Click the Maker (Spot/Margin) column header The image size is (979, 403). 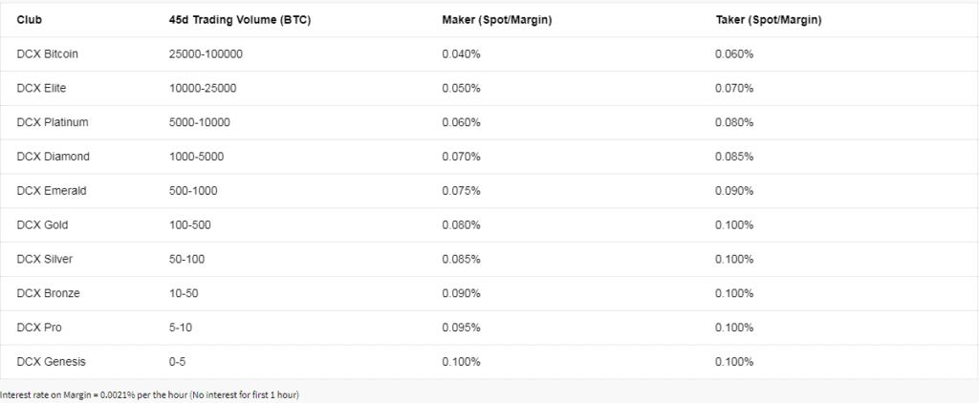pyautogui.click(x=497, y=20)
